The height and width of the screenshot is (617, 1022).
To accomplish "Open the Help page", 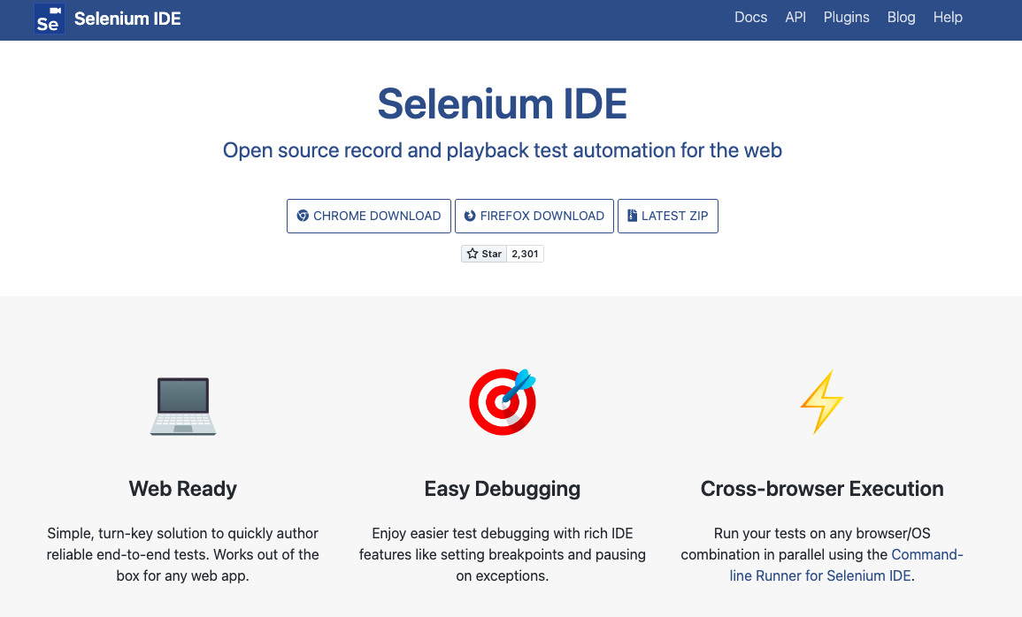I will pyautogui.click(x=947, y=18).
